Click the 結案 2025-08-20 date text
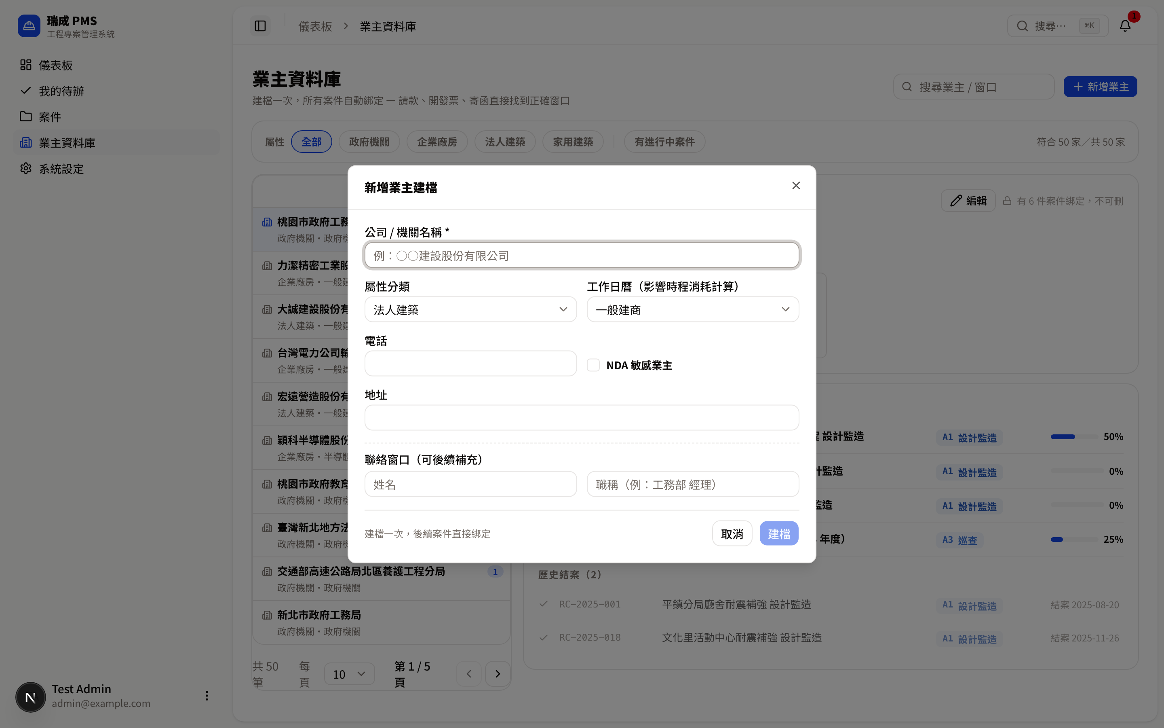This screenshot has height=728, width=1164. pyautogui.click(x=1085, y=605)
